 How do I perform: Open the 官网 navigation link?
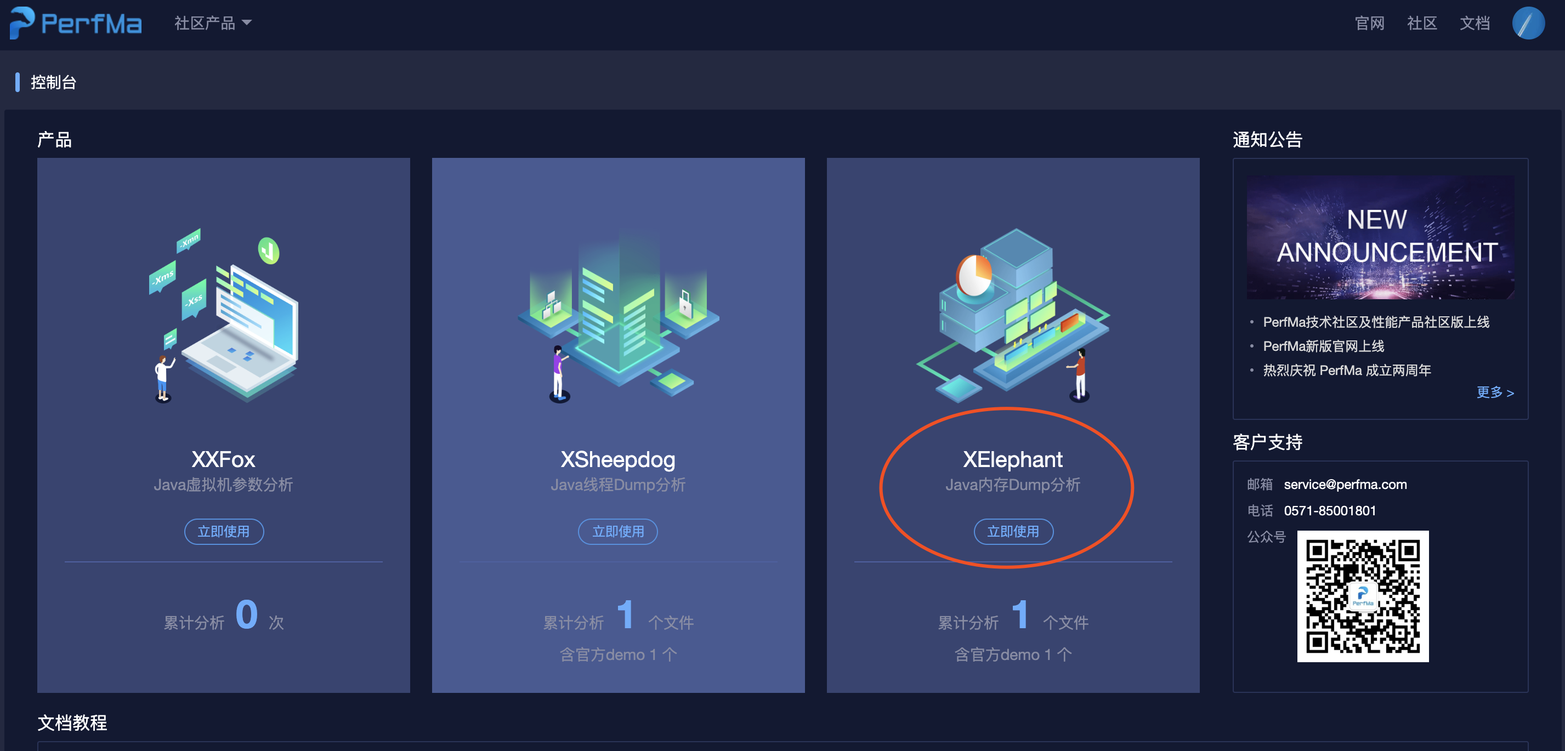click(x=1369, y=23)
